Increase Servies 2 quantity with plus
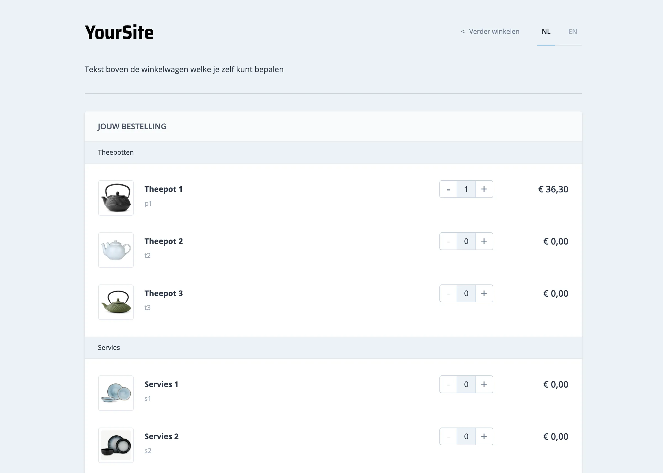The width and height of the screenshot is (663, 473). coord(484,436)
